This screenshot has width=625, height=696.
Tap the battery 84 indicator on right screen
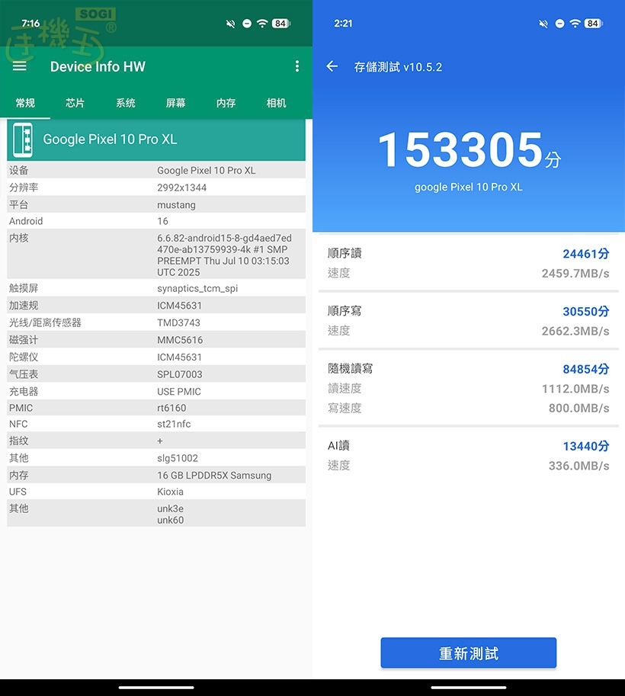click(x=594, y=24)
